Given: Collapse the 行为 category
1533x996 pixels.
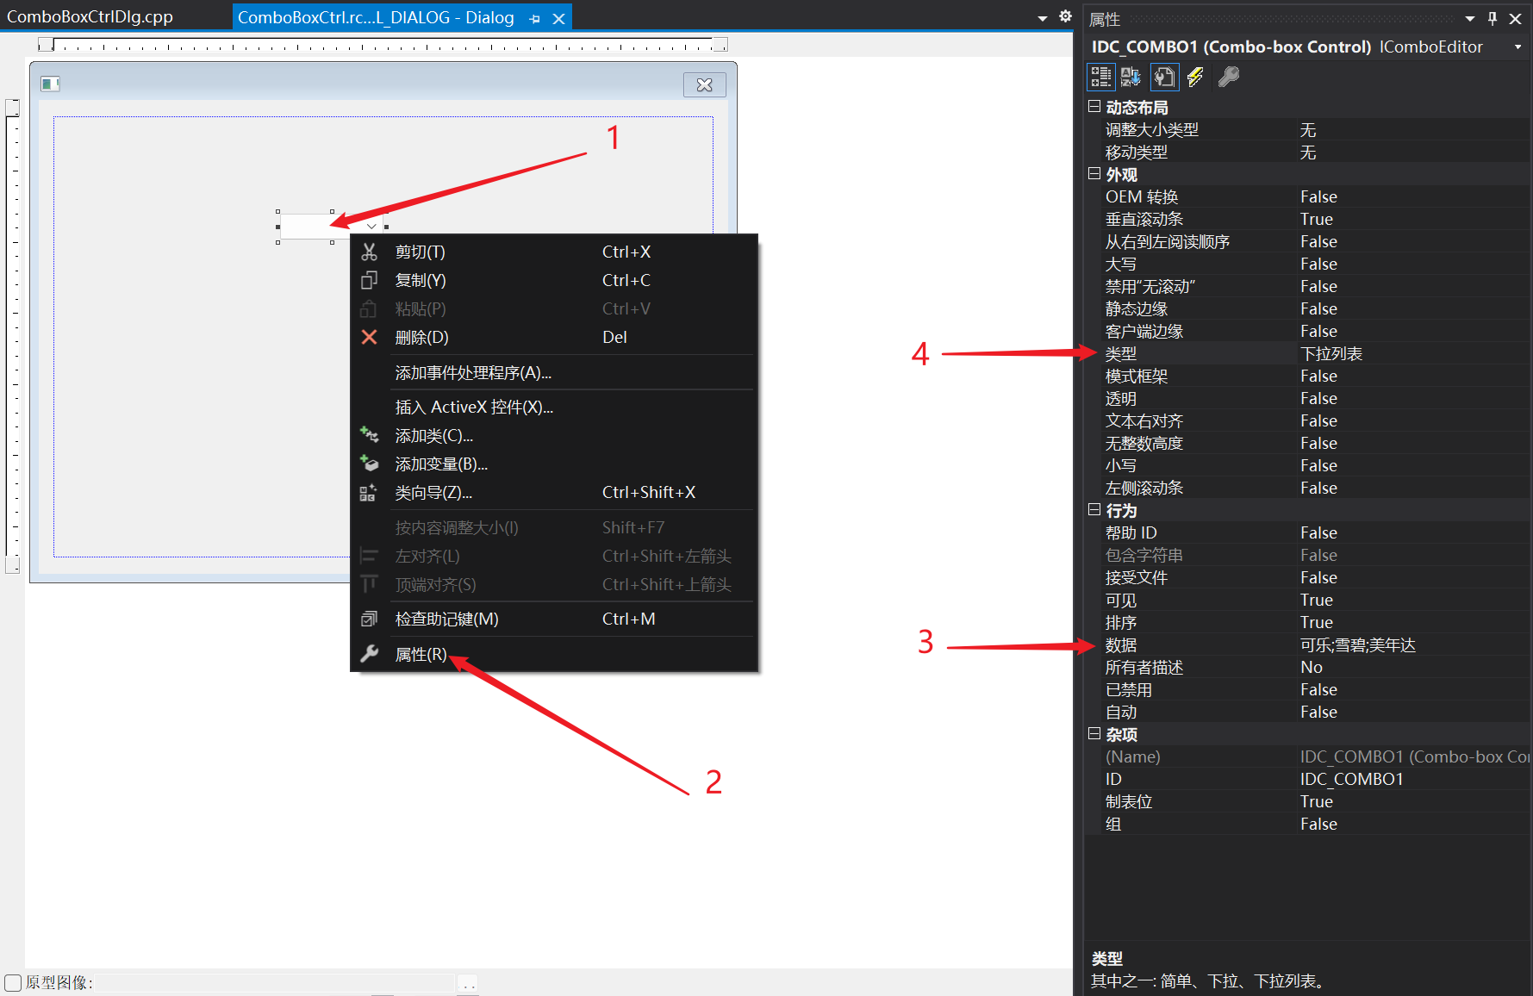Looking at the screenshot, I should (x=1094, y=509).
